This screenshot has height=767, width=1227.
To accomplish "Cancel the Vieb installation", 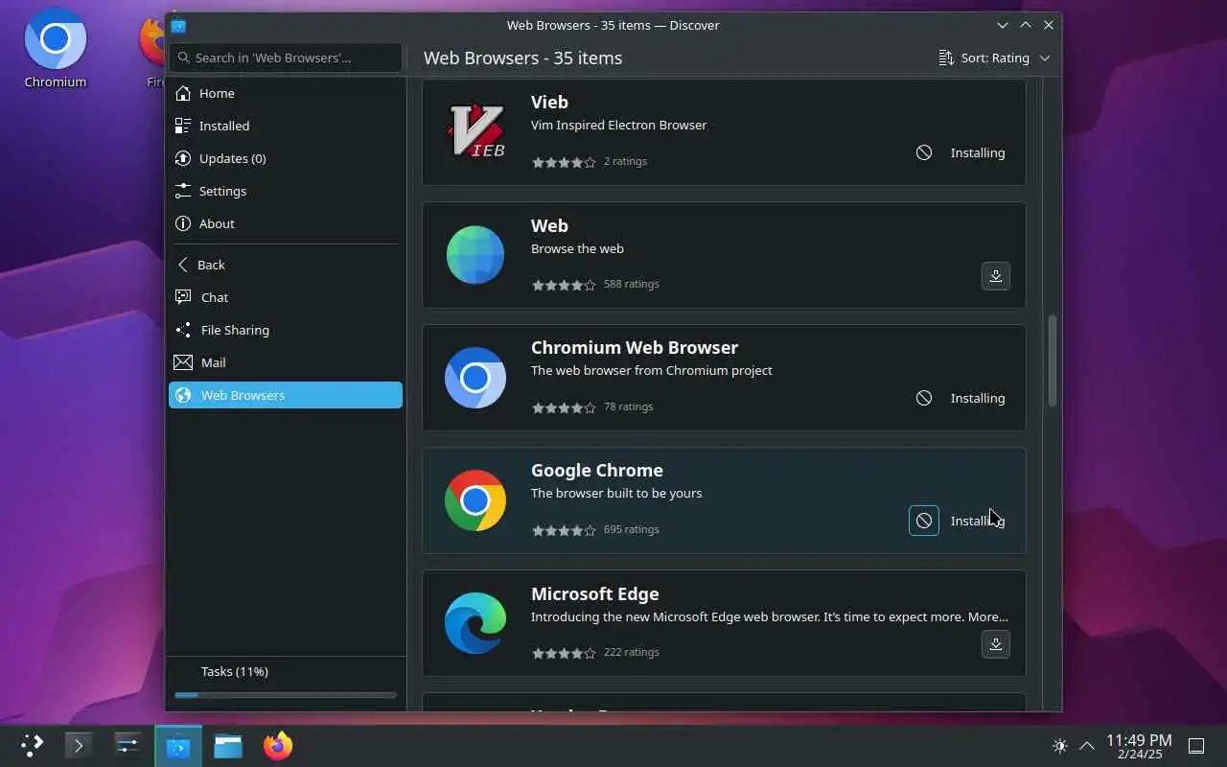I will pyautogui.click(x=923, y=152).
